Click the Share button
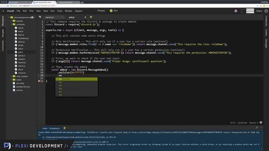The image size is (269, 151). 259,11
